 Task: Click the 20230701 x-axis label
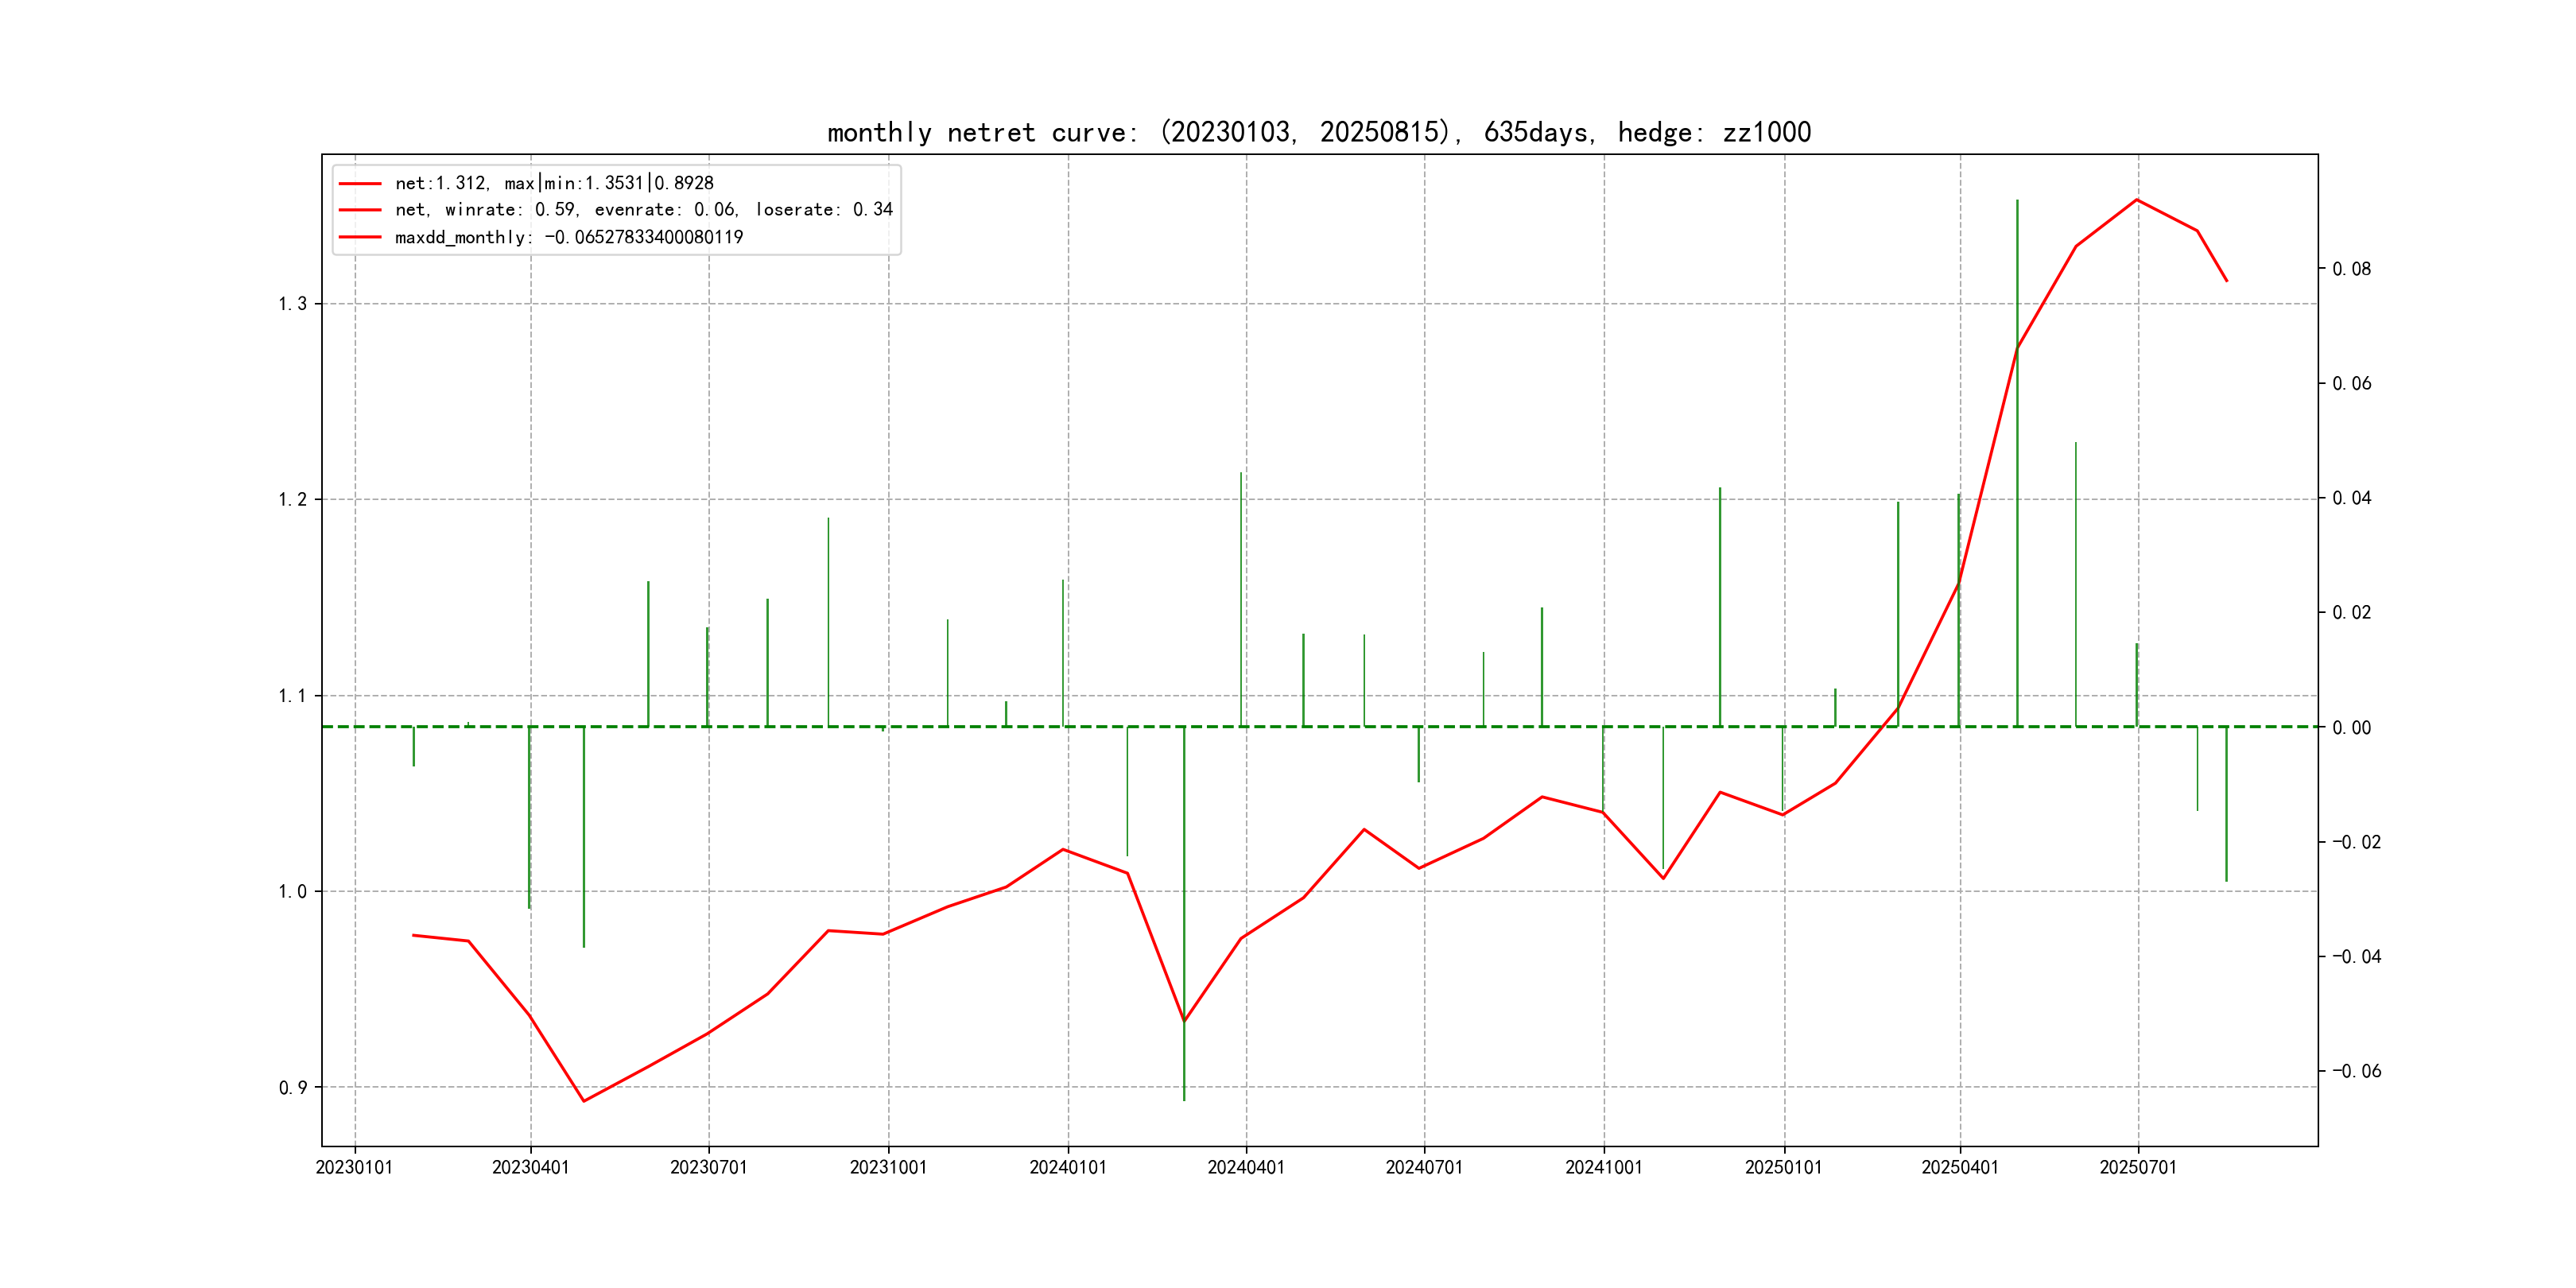point(708,1167)
